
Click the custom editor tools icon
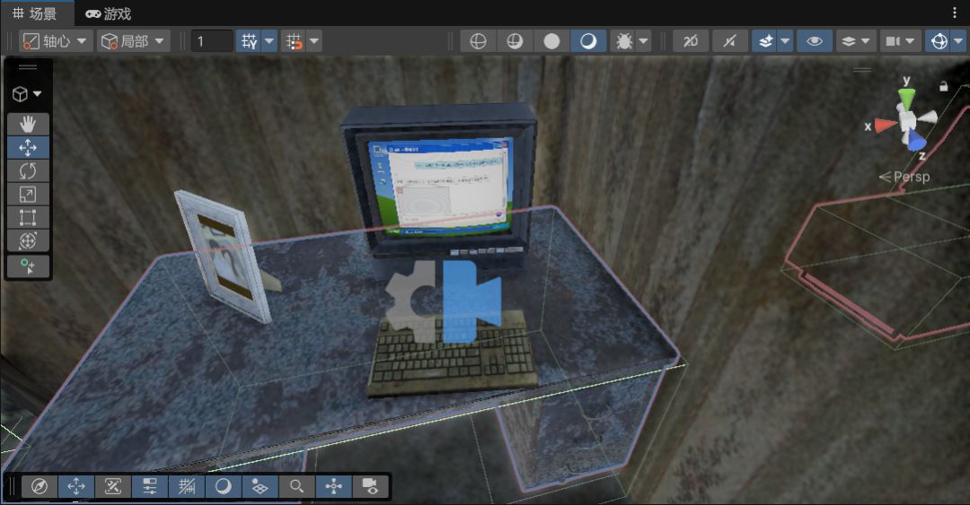point(28,266)
